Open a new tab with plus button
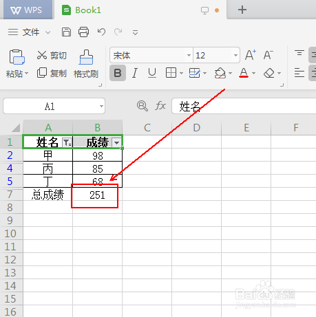Viewport: 316px width, 317px height. [x=242, y=10]
